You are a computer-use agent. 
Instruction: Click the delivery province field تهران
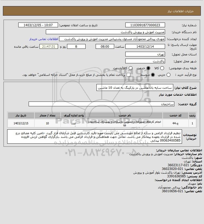(145, 54)
